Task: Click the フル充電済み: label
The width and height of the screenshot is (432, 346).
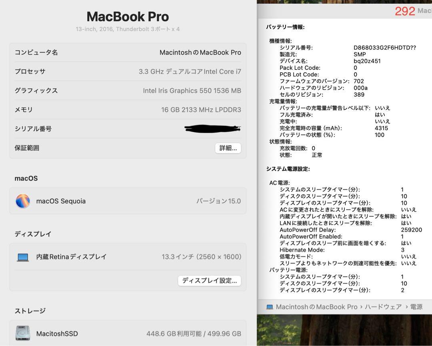Action: click(296, 115)
